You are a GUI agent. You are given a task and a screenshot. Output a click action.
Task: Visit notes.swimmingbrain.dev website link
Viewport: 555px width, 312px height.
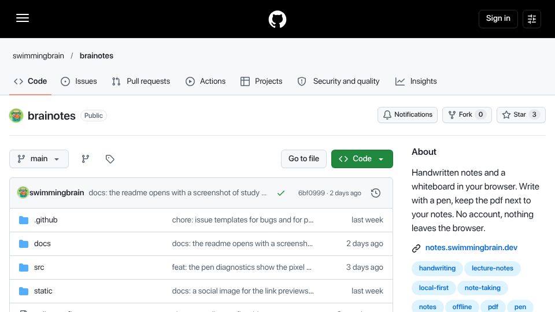point(471,248)
